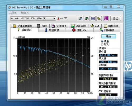Open the Hitachi HDS721025CLA drive dropdown
This screenshot has width=132, height=106.
(x=33, y=19)
